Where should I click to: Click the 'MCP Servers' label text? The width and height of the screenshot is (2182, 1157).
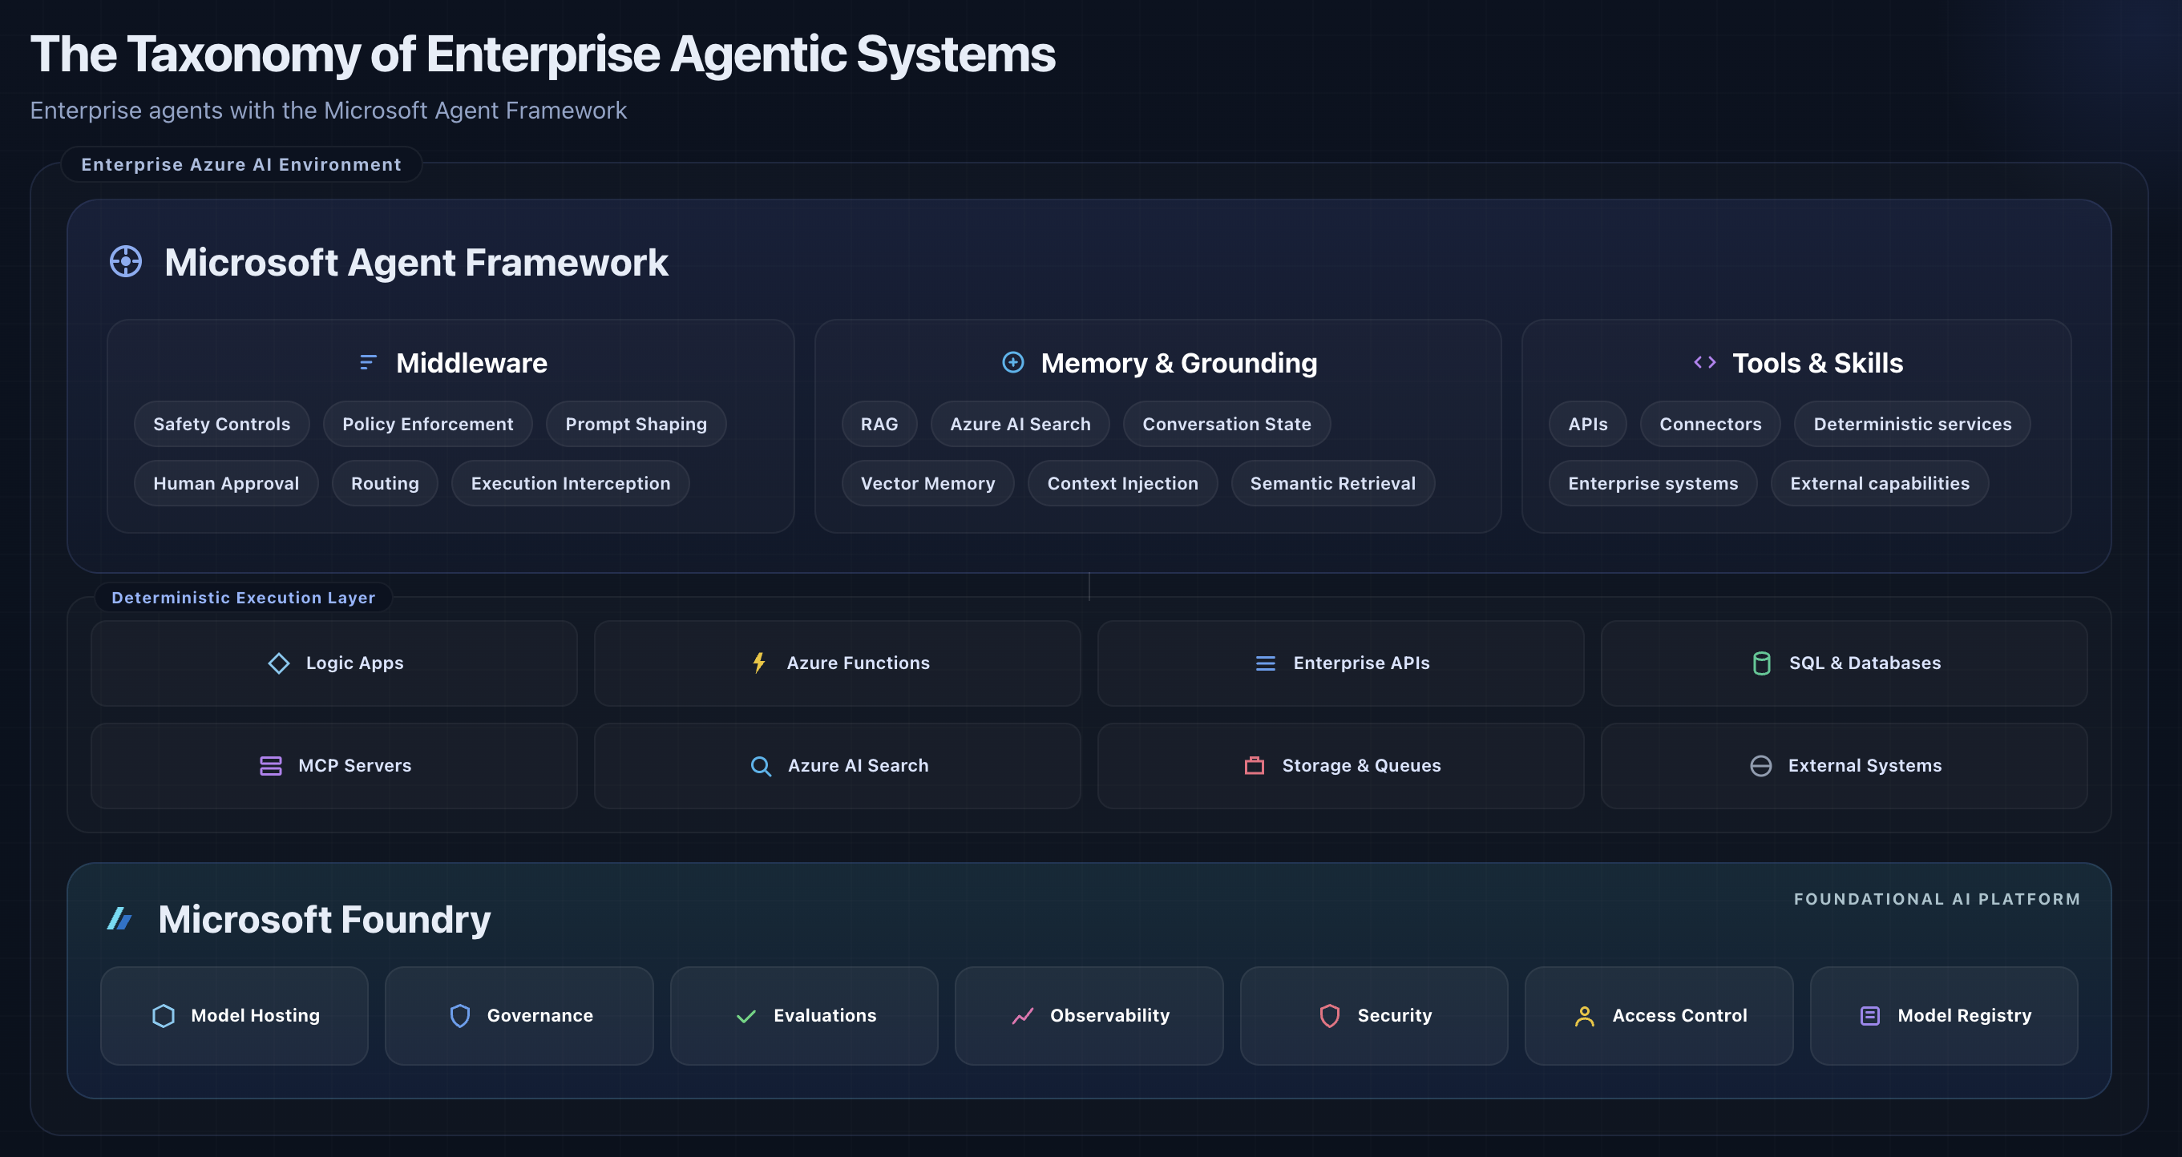(355, 766)
